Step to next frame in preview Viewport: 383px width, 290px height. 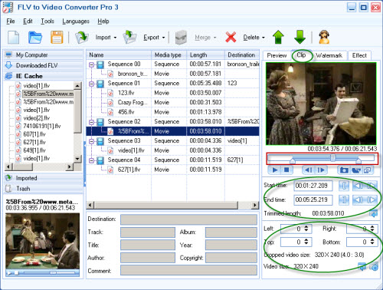pos(320,170)
